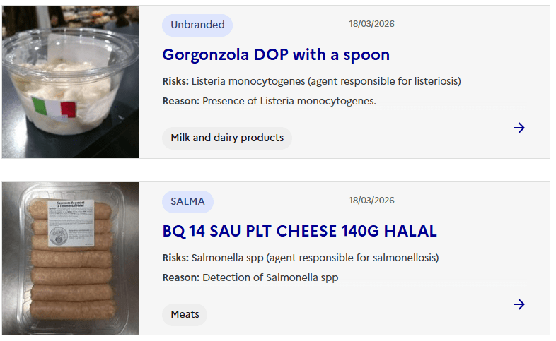Click the arrow icon on Gorgonzola card
The image size is (556, 341).
click(519, 128)
